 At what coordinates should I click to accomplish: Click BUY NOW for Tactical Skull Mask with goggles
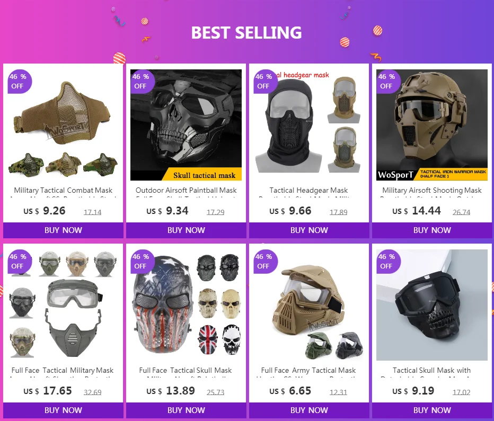432,410
